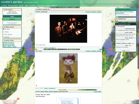This screenshot has width=139, height=104.
Task: Open author link on MUSIC uni boyad post
Action: [93, 12]
